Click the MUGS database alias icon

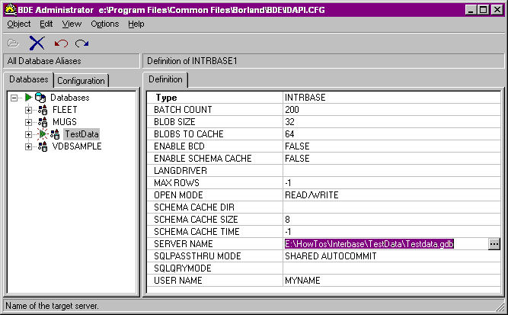click(43, 122)
